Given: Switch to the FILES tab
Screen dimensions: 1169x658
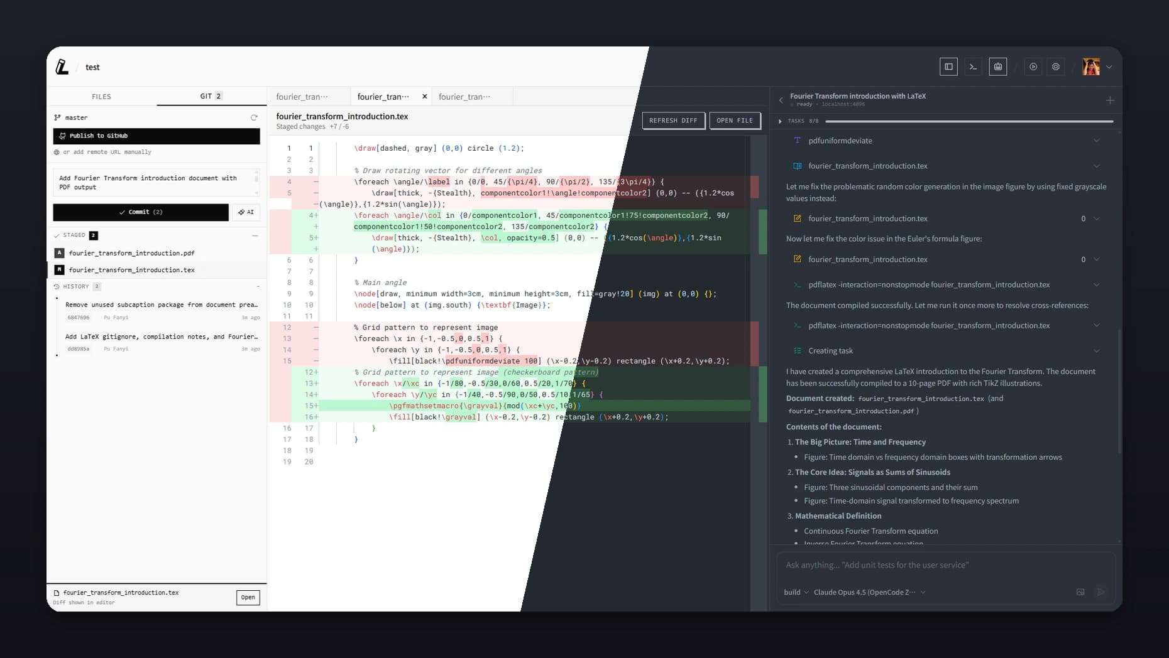Looking at the screenshot, I should pyautogui.click(x=101, y=97).
